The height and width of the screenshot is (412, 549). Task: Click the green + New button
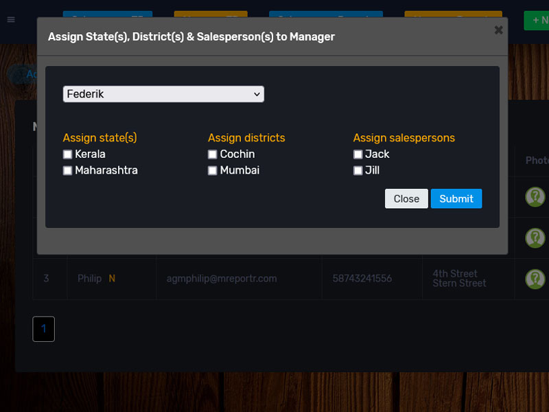(x=537, y=21)
